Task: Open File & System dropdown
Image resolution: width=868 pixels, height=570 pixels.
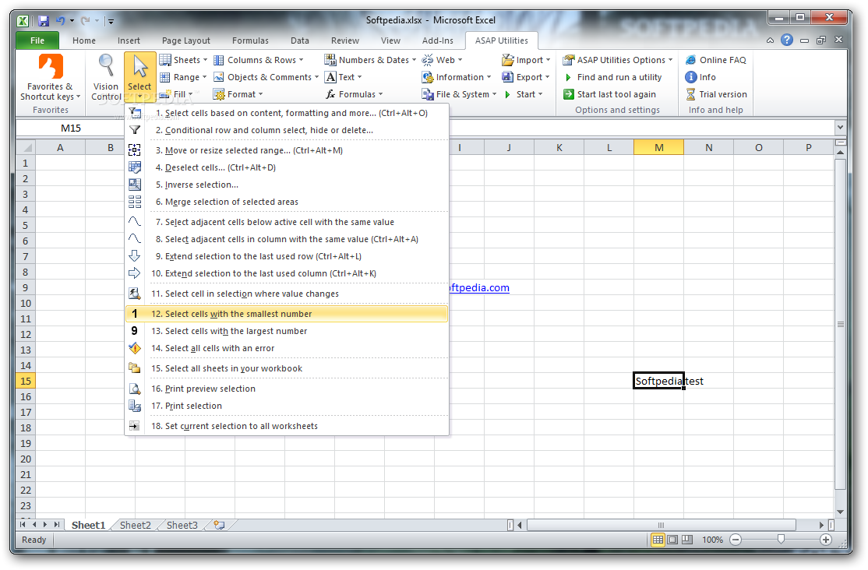Action: 460,94
